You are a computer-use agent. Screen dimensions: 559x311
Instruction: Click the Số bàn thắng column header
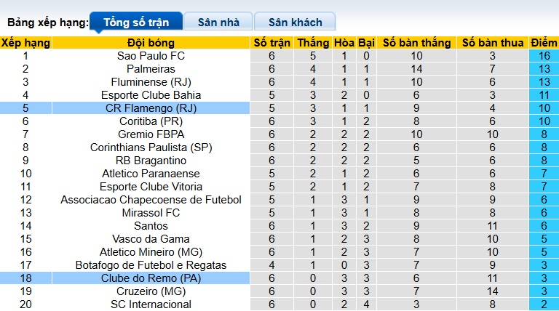pyautogui.click(x=416, y=42)
